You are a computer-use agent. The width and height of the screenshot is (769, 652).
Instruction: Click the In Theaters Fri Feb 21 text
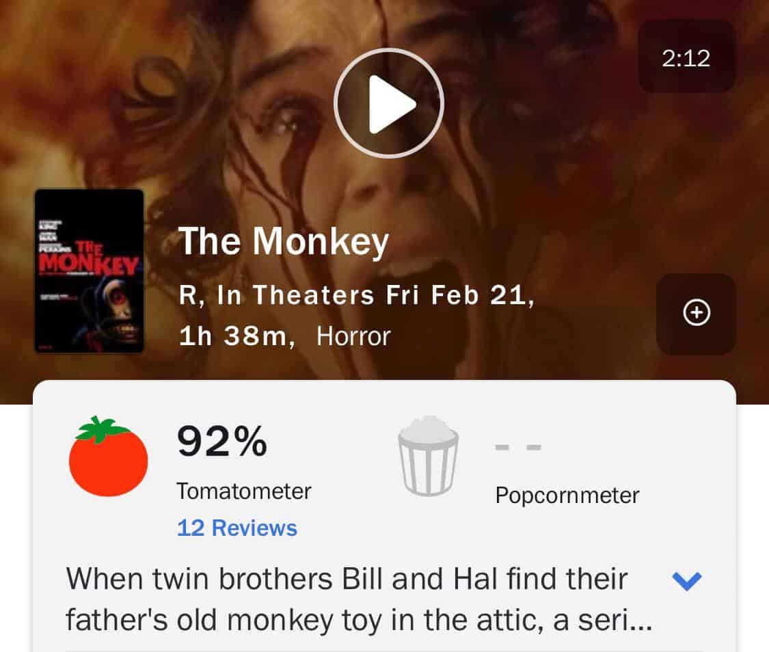373,295
